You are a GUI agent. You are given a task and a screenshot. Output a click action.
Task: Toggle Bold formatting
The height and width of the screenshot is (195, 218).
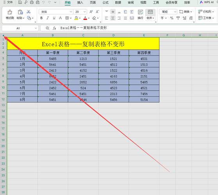click(x=41, y=18)
